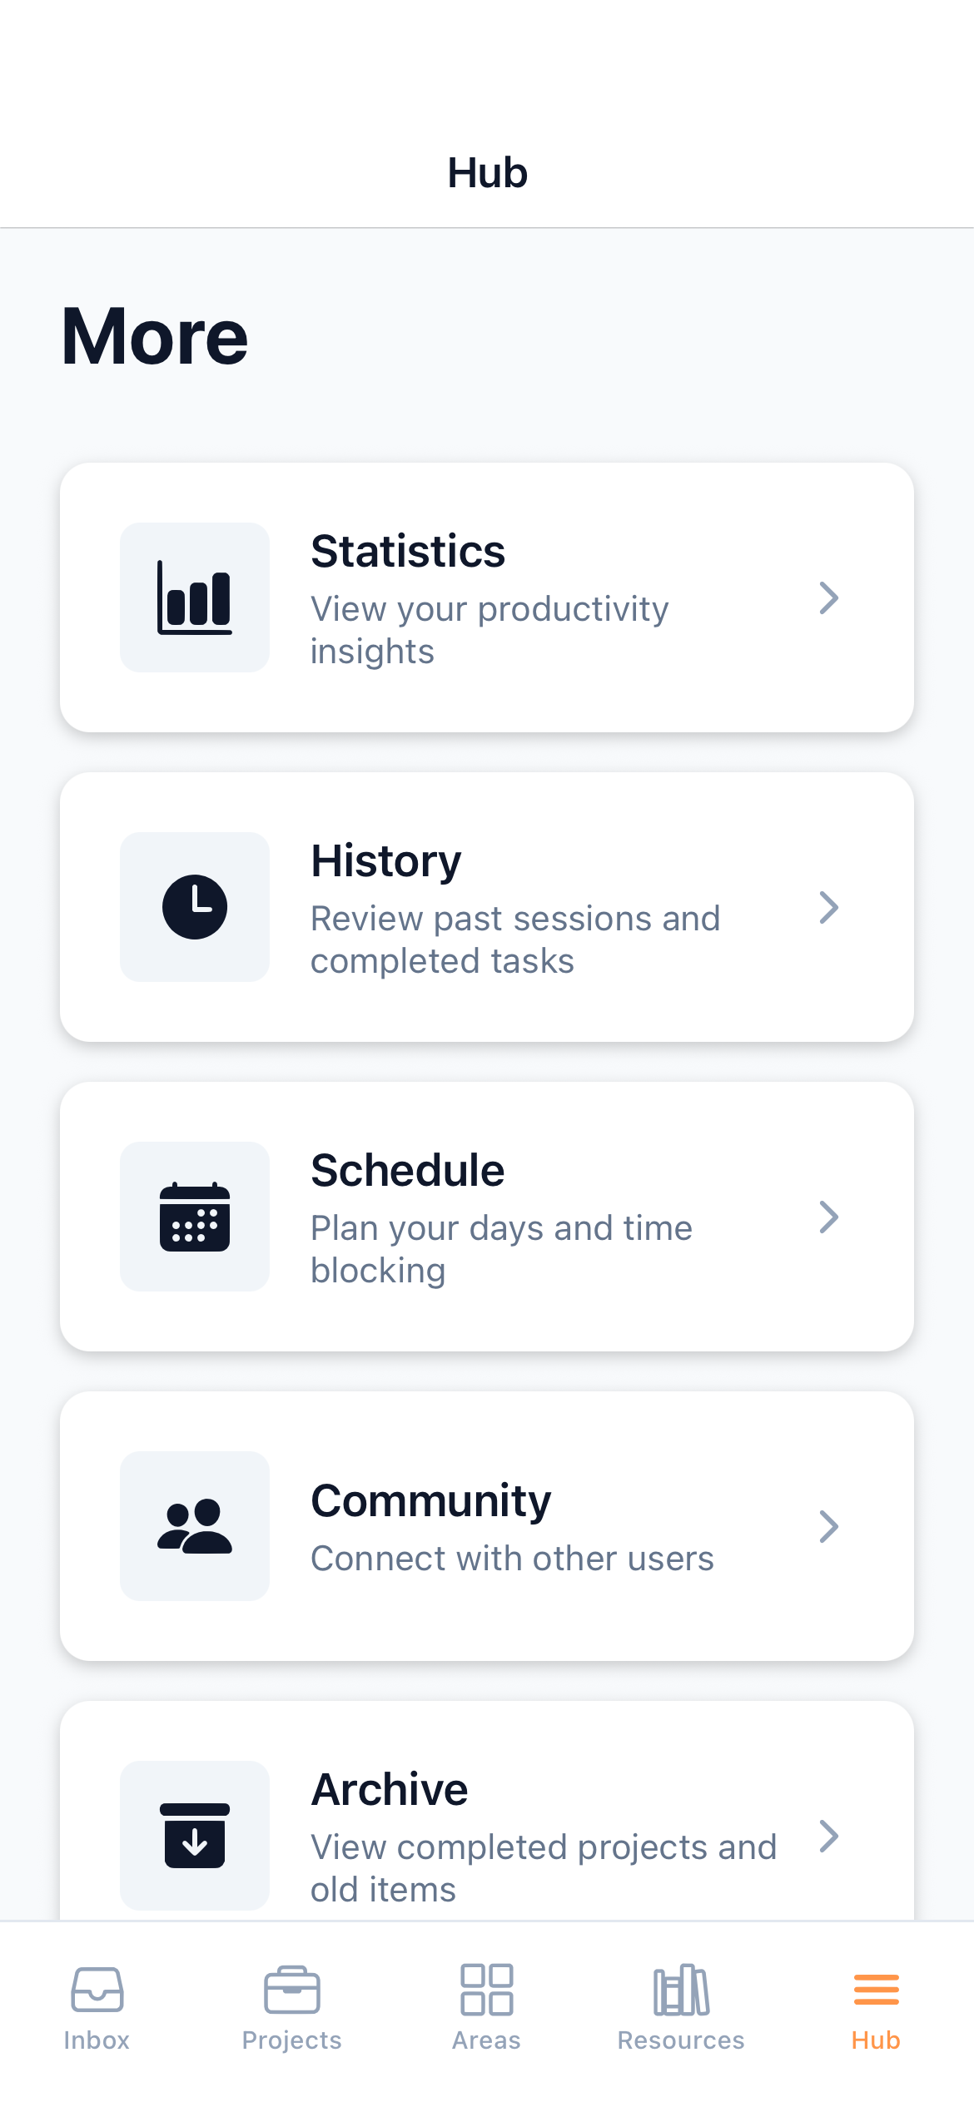
Task: Open Archive using its chevron arrow
Action: (x=828, y=1836)
